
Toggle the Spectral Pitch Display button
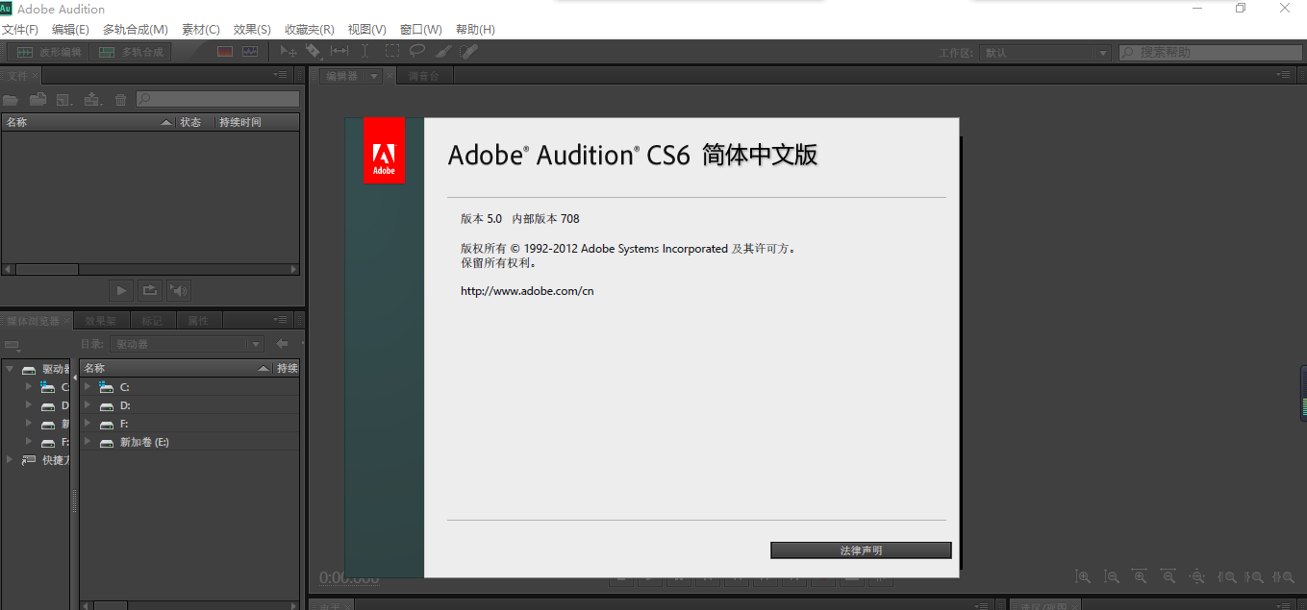point(250,52)
